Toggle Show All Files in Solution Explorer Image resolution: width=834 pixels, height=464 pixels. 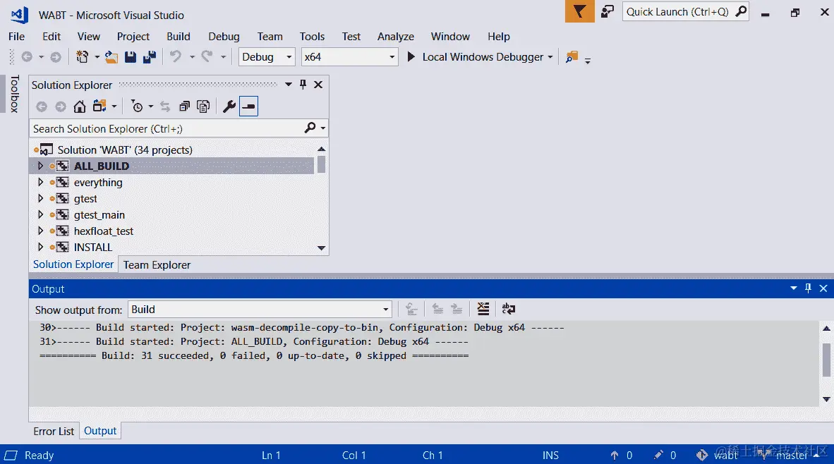[203, 106]
